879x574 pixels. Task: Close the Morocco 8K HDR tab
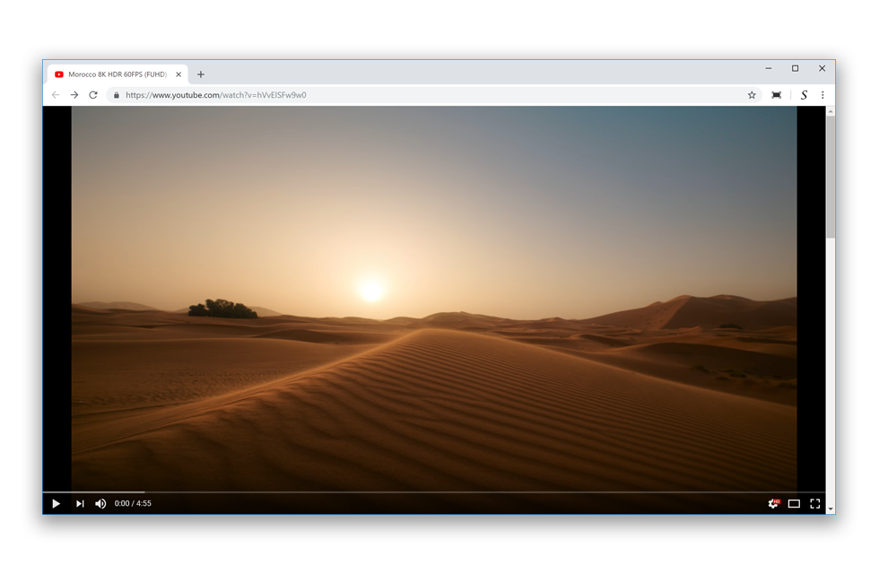178,74
